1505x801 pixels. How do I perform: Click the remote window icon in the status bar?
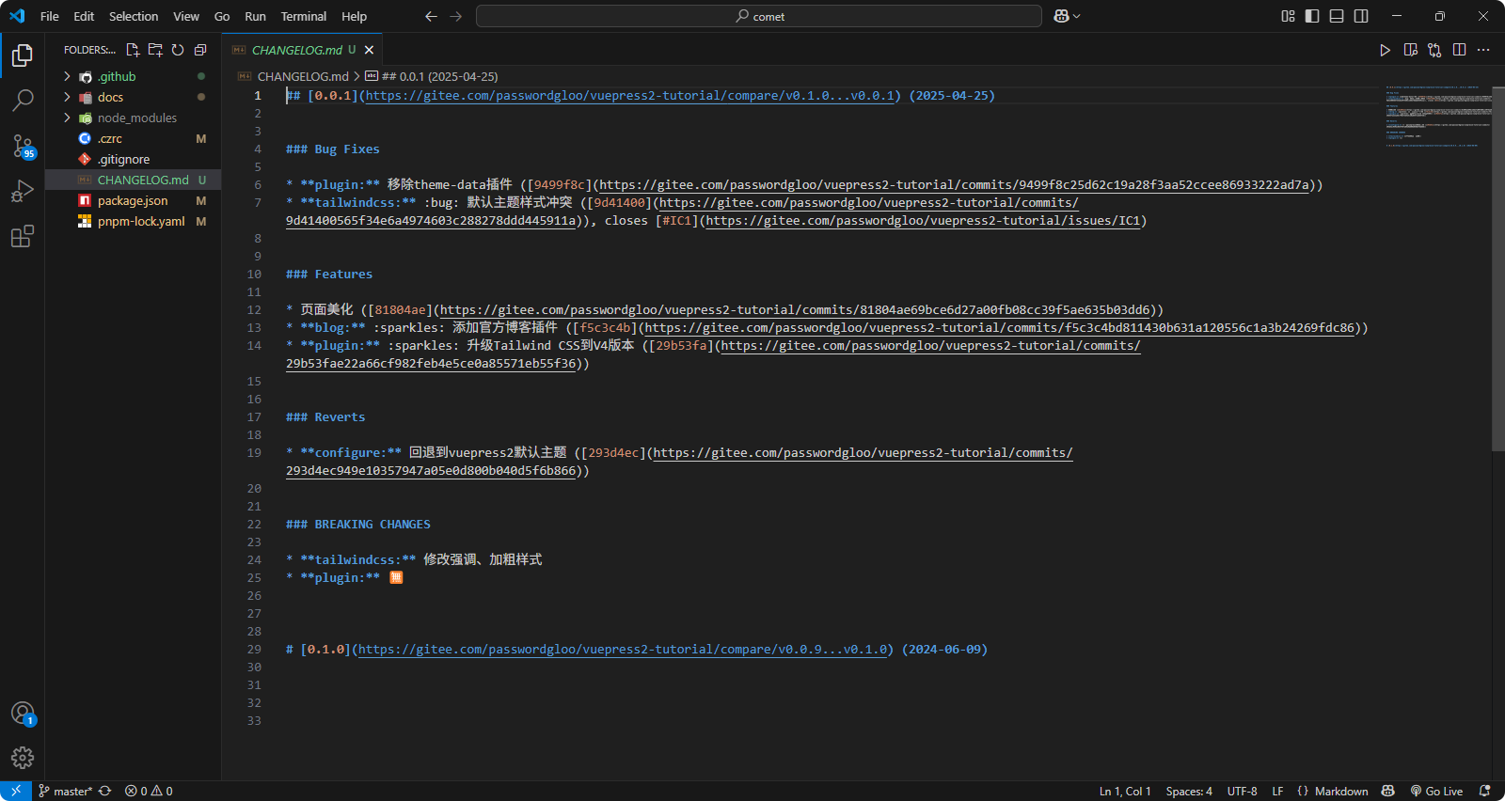coord(16,792)
